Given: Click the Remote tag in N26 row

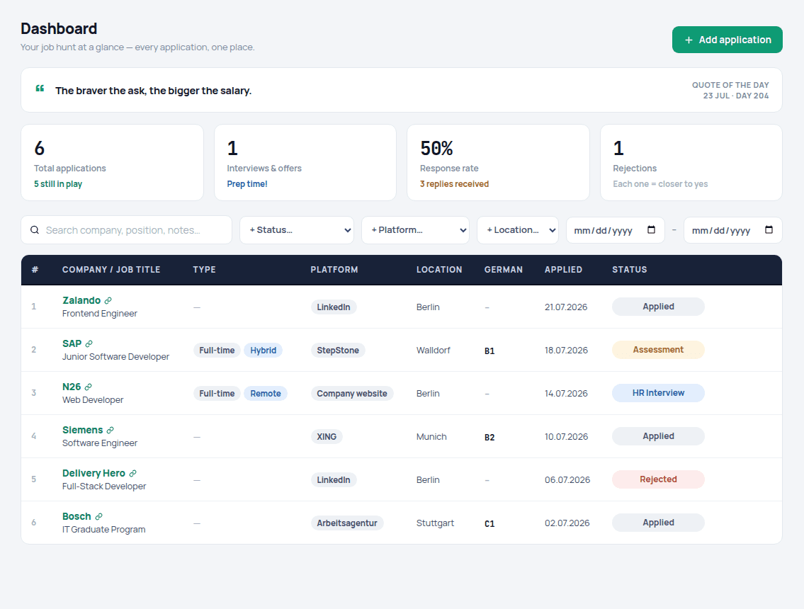Looking at the screenshot, I should [266, 393].
